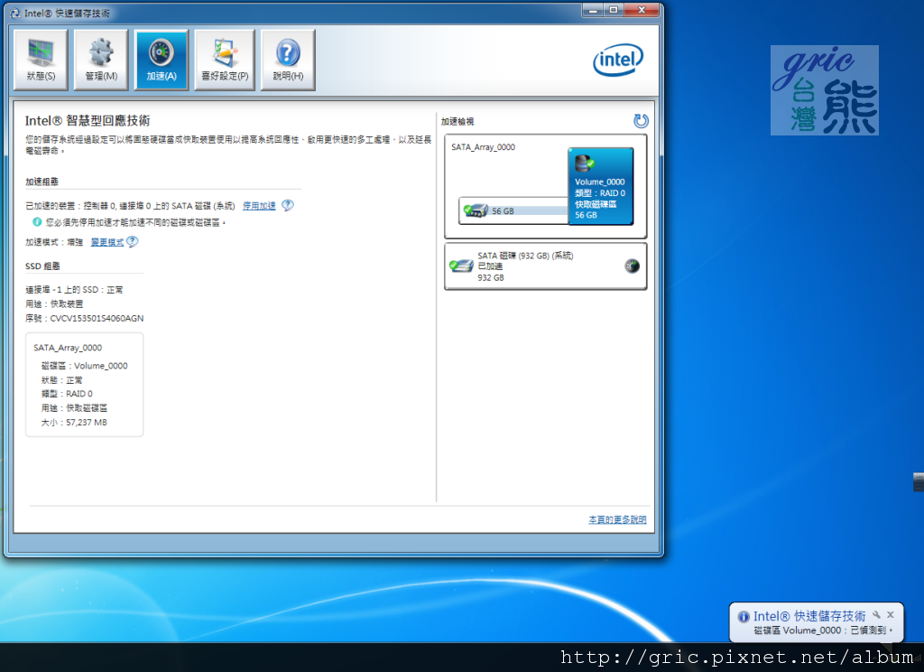Click the 加速檢視 panel heading
The width and height of the screenshot is (924, 672).
pyautogui.click(x=457, y=122)
